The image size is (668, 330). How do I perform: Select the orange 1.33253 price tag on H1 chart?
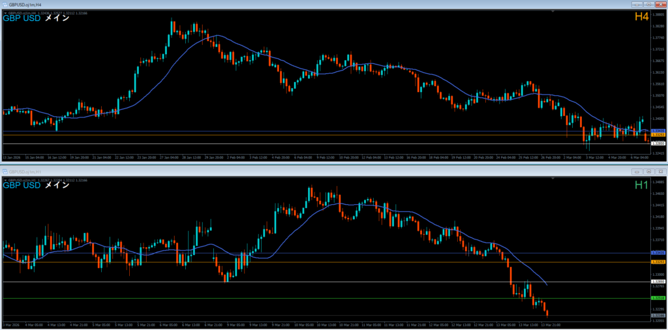click(x=658, y=262)
